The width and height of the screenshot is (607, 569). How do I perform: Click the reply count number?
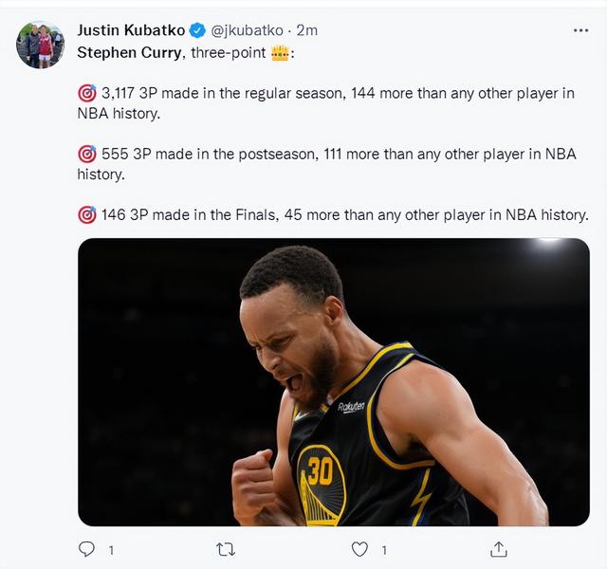pos(111,550)
